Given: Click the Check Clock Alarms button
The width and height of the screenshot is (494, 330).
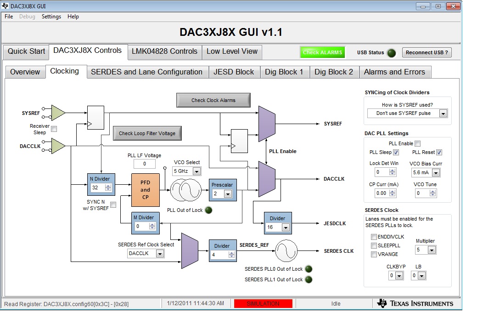Looking at the screenshot, I should 213,100.
